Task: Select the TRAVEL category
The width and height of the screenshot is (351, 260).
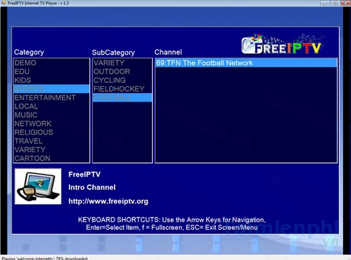Action: pos(51,141)
